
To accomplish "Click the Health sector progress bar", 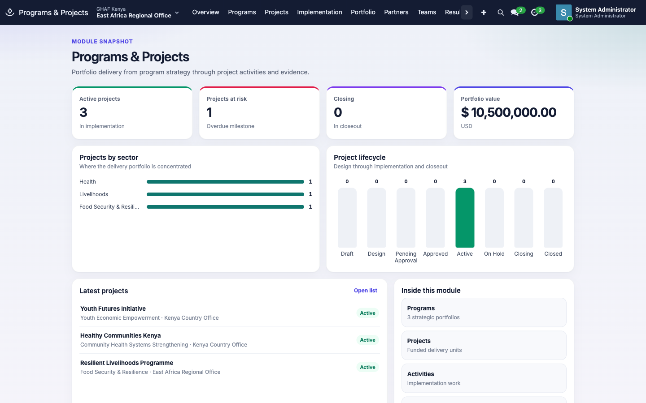I will click(x=225, y=182).
